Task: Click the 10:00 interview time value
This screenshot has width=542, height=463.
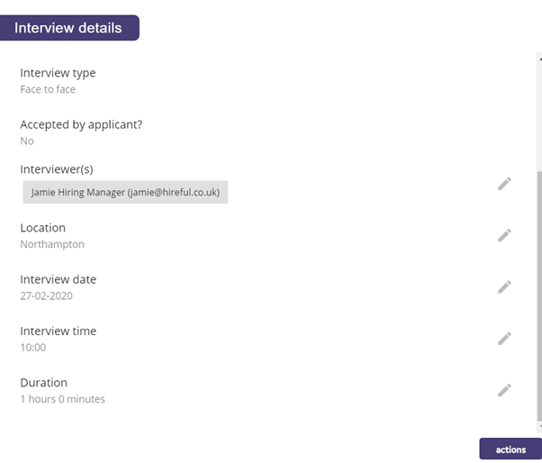Action: [x=32, y=348]
